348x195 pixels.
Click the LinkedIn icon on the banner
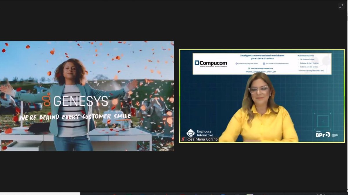click(x=264, y=63)
